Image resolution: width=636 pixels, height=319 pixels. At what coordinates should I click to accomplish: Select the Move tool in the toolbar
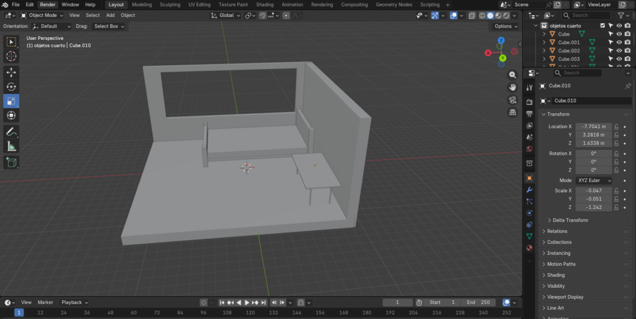(x=11, y=72)
